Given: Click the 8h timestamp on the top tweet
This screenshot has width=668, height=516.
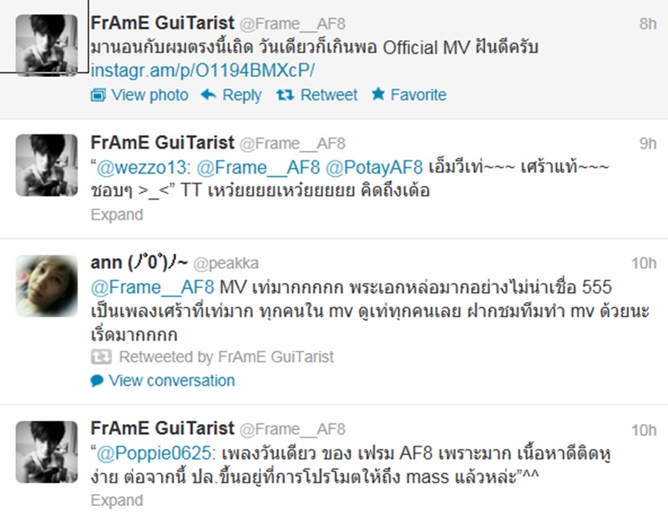Looking at the screenshot, I should (x=648, y=24).
